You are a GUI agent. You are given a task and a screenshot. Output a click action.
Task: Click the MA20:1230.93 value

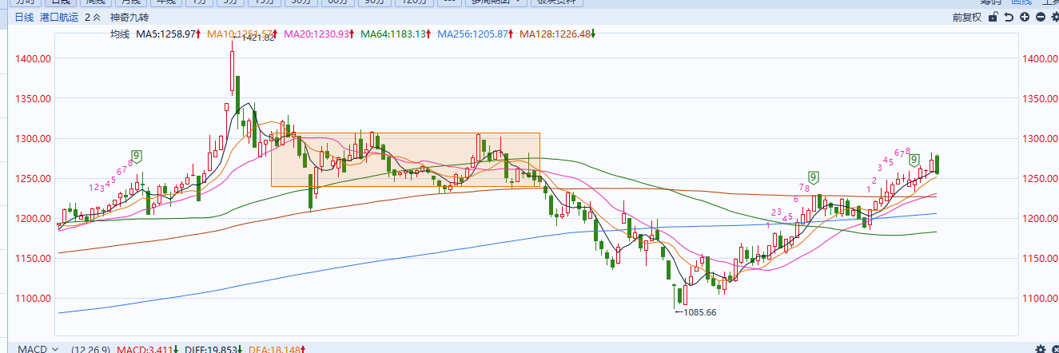tap(315, 34)
